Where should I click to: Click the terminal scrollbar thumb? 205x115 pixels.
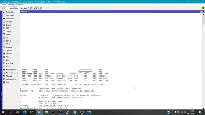(x=203, y=20)
